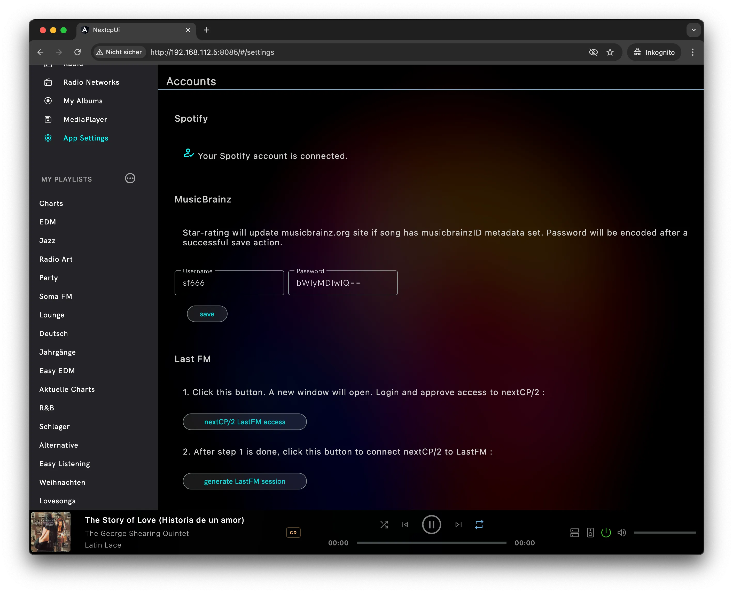Toggle shuffle playback
This screenshot has width=733, height=593.
pos(384,524)
